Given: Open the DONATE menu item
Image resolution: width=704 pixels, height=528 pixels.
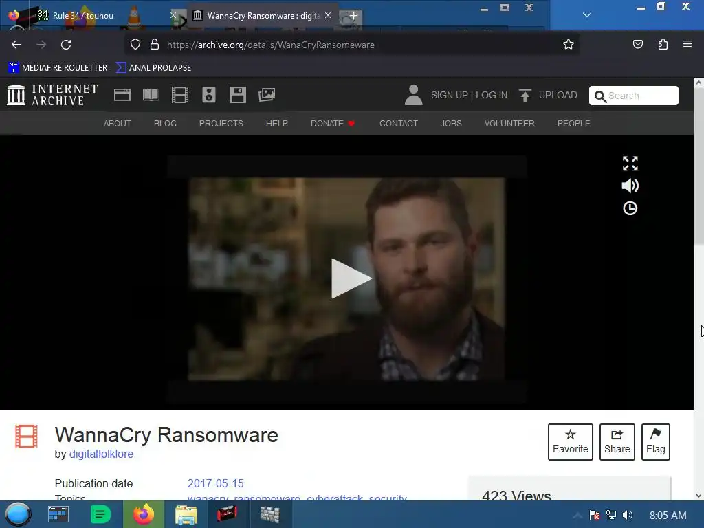Looking at the screenshot, I should pyautogui.click(x=333, y=124).
